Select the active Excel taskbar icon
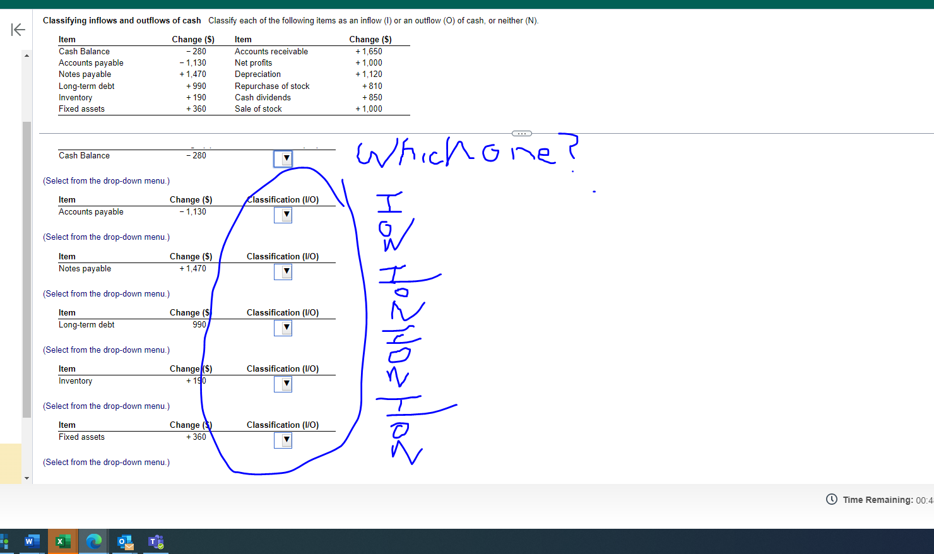 pyautogui.click(x=62, y=541)
